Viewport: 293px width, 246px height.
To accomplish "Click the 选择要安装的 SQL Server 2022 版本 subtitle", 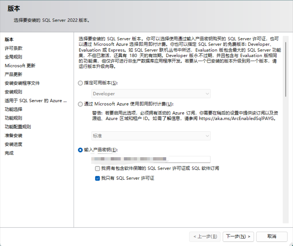I will point(52,20).
